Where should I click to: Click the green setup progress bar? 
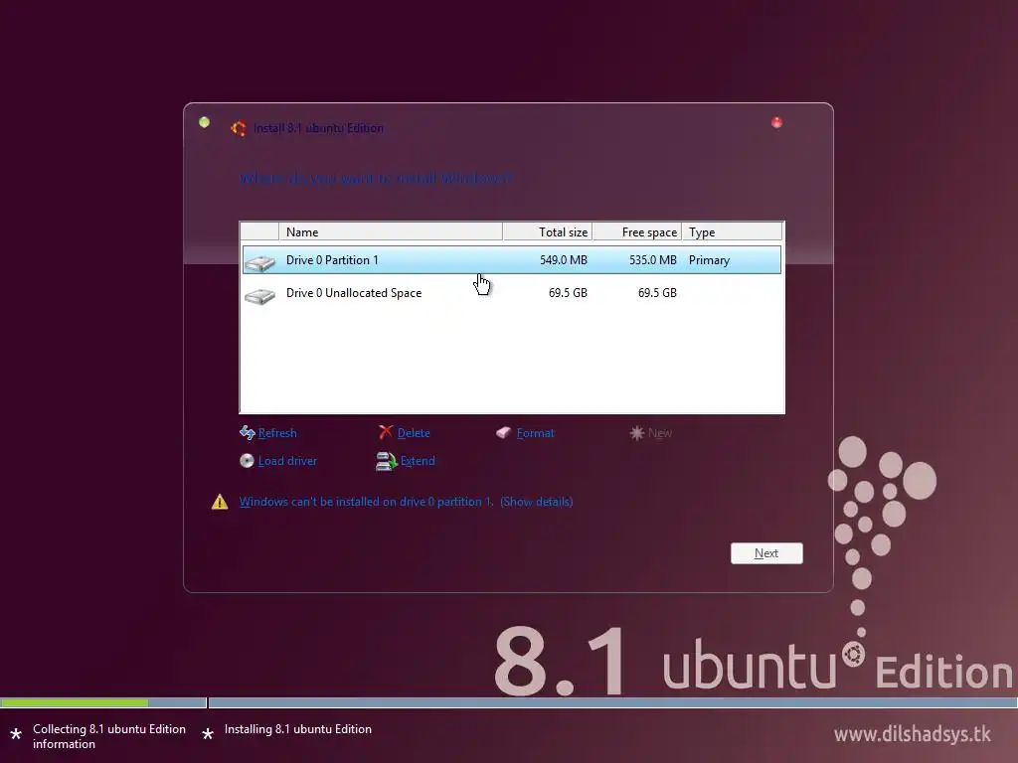click(74, 702)
